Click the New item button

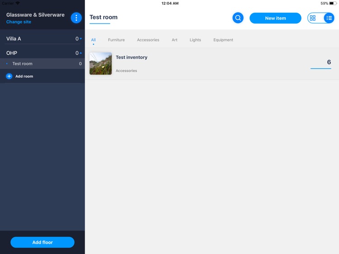click(275, 18)
